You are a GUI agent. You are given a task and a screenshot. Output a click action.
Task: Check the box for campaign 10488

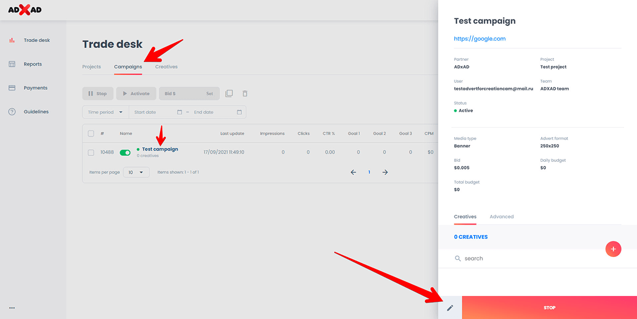pos(91,152)
